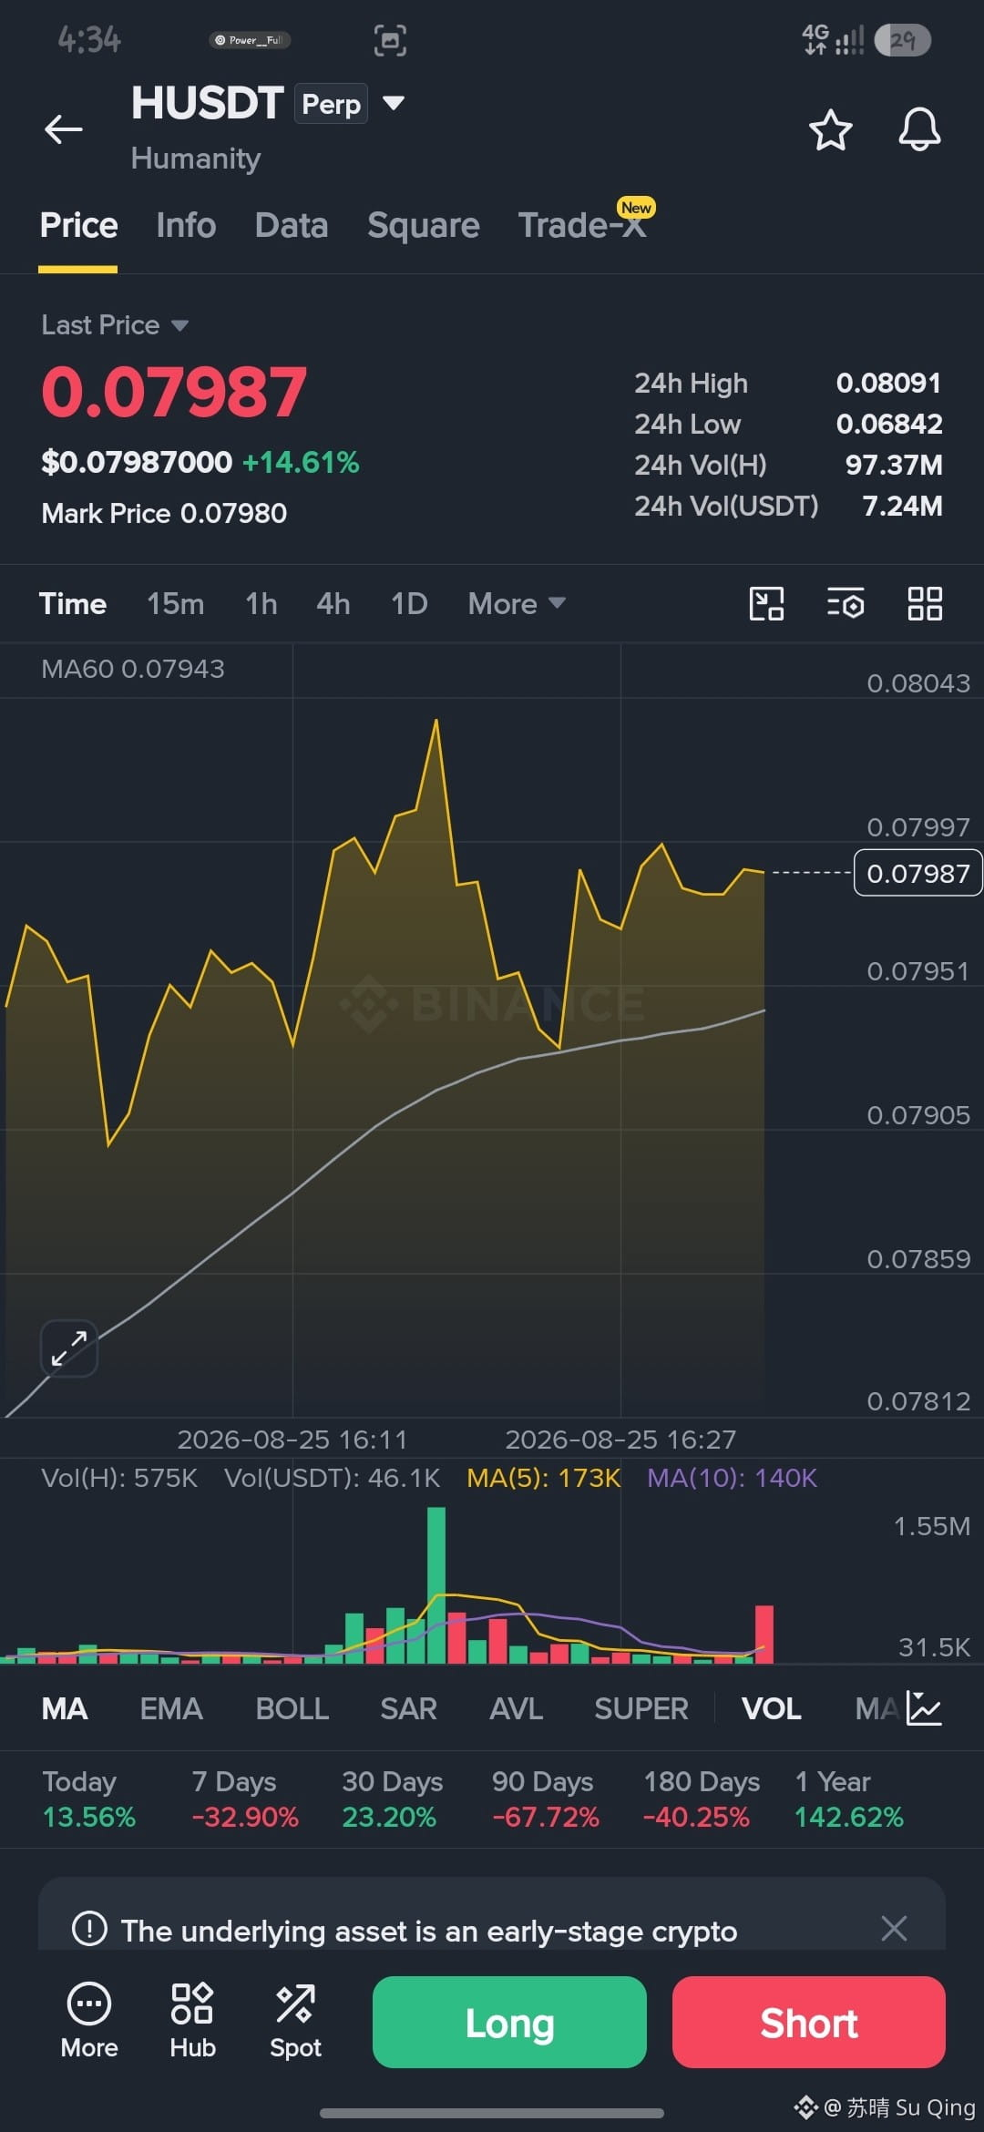
Task: Dismiss the early-stage crypto warning
Action: [894, 1928]
